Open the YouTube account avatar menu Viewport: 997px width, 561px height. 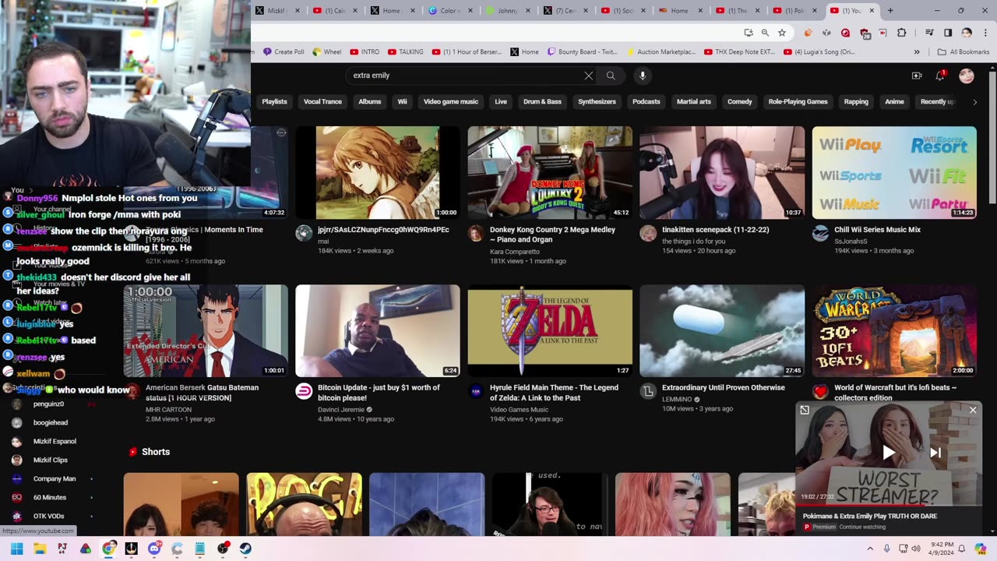click(x=967, y=76)
